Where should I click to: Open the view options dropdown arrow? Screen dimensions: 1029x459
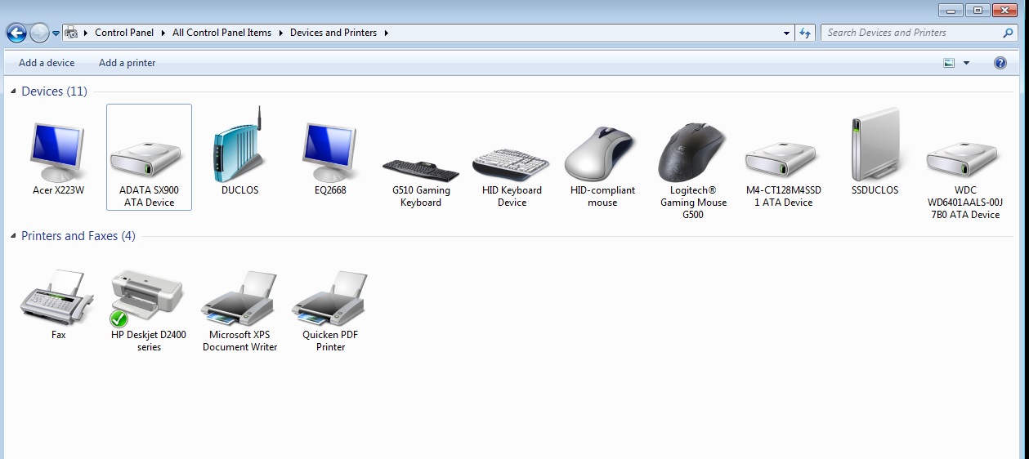coord(966,63)
